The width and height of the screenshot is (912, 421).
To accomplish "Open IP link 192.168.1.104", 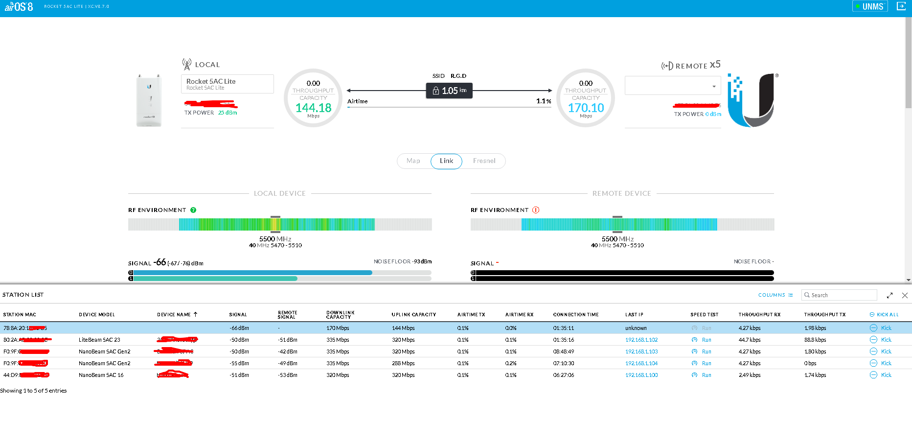I will pyautogui.click(x=641, y=363).
